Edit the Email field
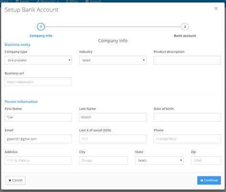The height and width of the screenshot is (192, 226). click(38, 139)
